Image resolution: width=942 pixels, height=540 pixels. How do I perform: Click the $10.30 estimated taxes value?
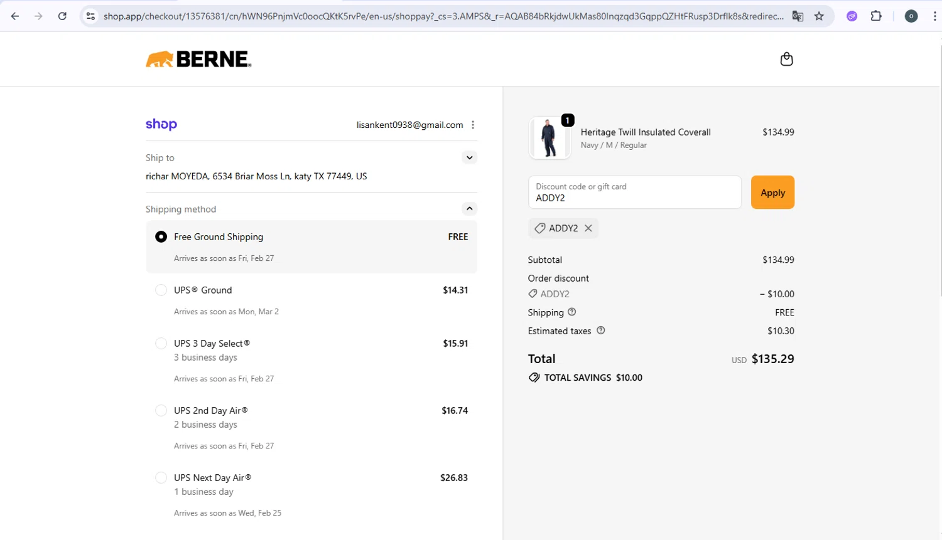pos(781,331)
